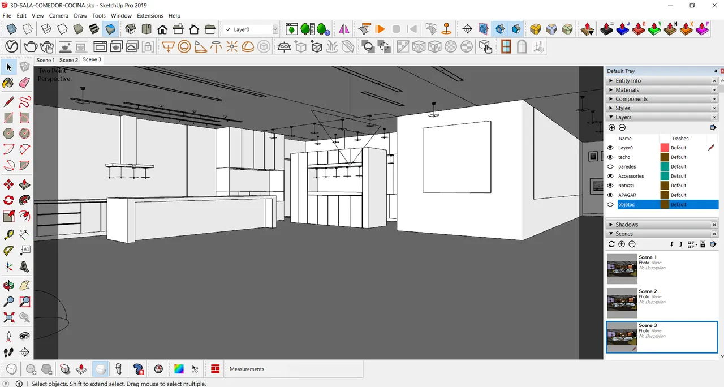Open the Extensions menu
The image size is (724, 387).
click(150, 16)
